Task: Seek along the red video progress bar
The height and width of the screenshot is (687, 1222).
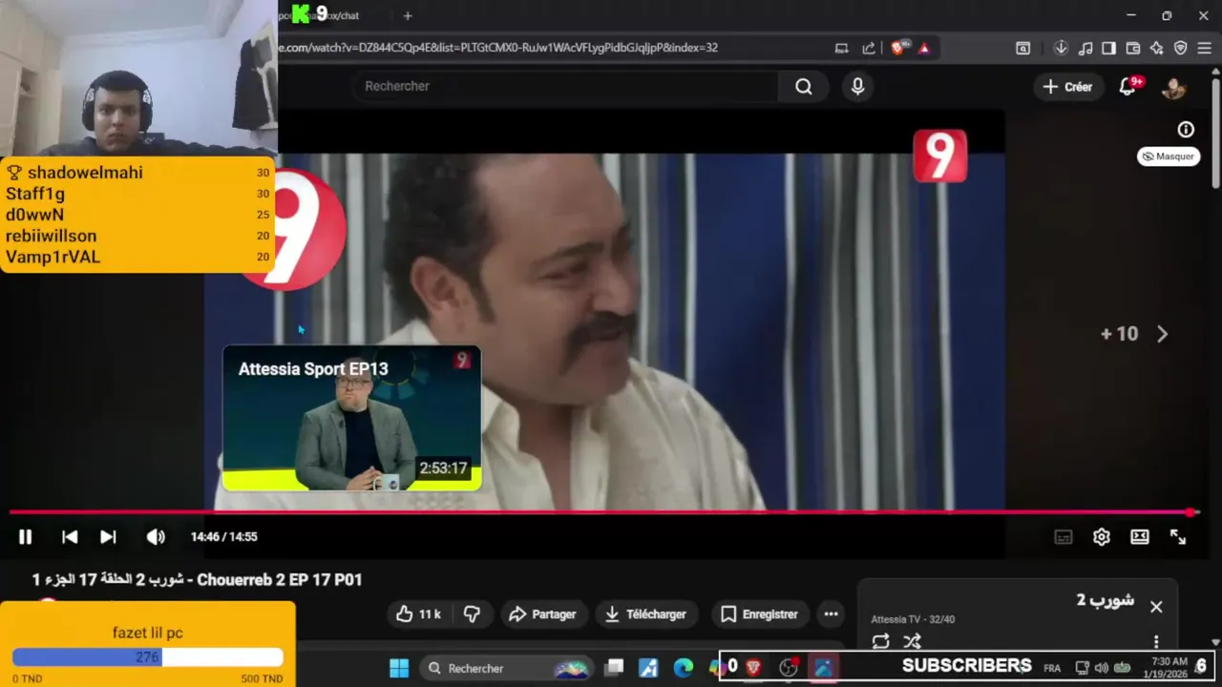Action: point(603,512)
